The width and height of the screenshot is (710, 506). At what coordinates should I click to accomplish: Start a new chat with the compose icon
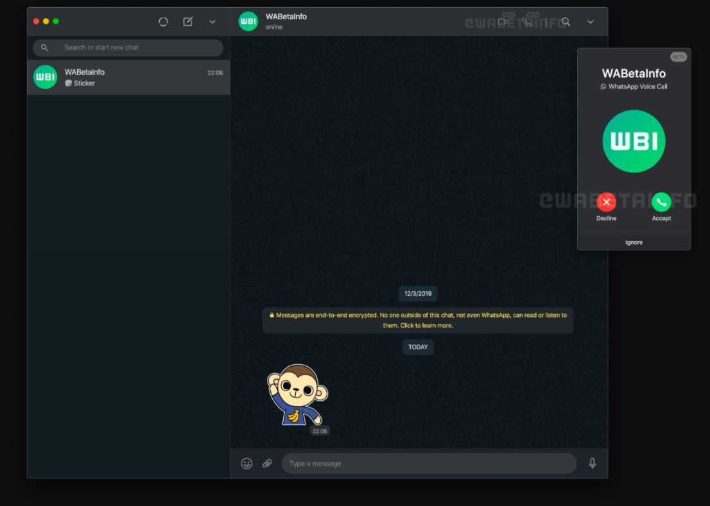tap(188, 21)
